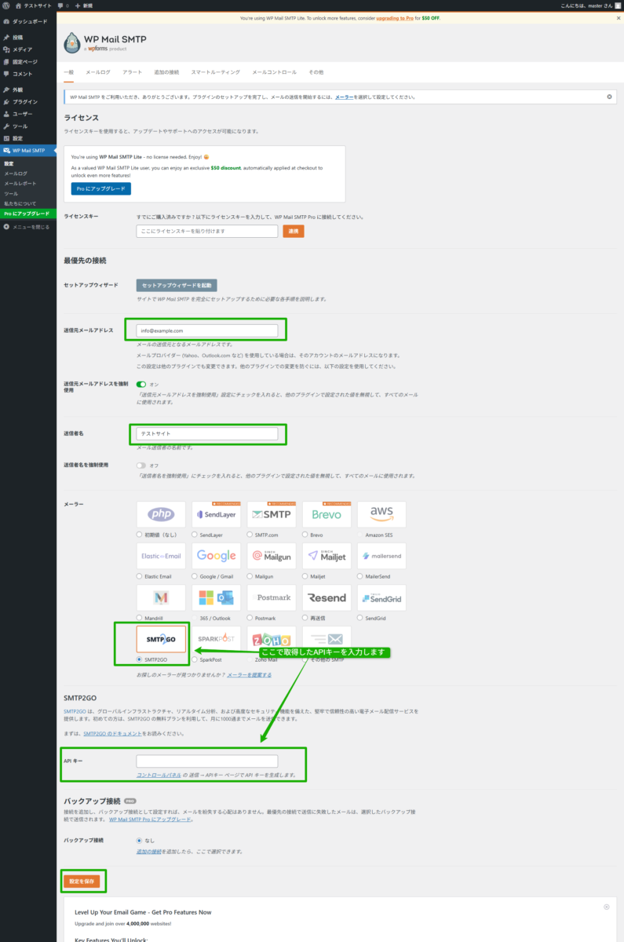Click the 設定を保存 button
The width and height of the screenshot is (624, 942).
[x=82, y=882]
